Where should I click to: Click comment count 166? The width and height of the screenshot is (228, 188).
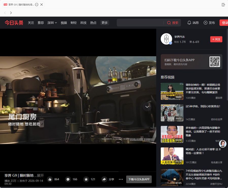pyautogui.click(x=75, y=179)
